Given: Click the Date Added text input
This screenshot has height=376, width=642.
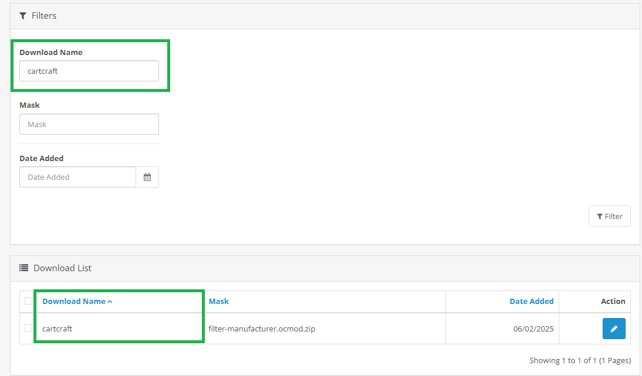Looking at the screenshot, I should [77, 177].
